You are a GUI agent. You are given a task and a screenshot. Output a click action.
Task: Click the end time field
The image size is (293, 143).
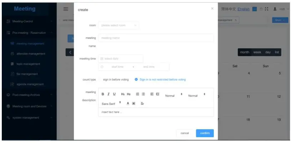(x=149, y=67)
